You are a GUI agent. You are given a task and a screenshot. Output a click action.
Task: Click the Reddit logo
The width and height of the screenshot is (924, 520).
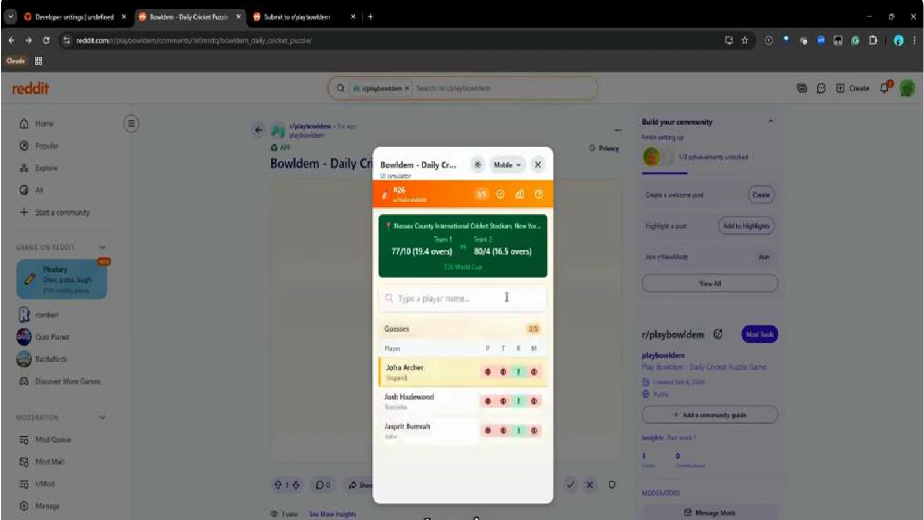tap(31, 88)
